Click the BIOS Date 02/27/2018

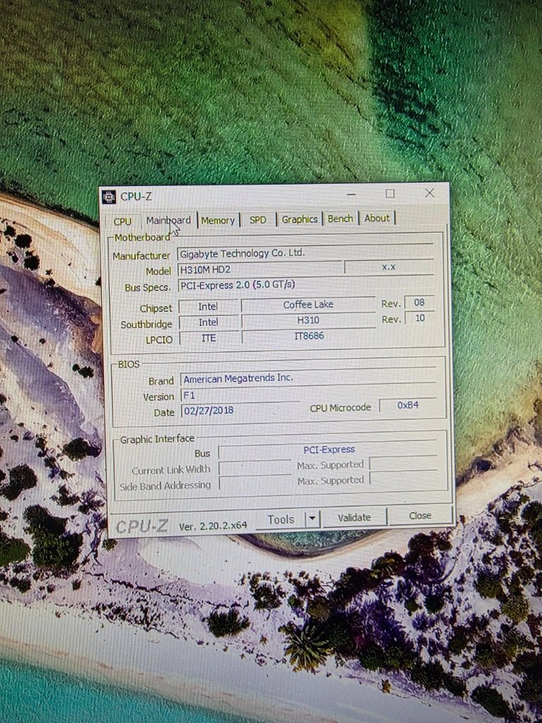click(x=240, y=410)
